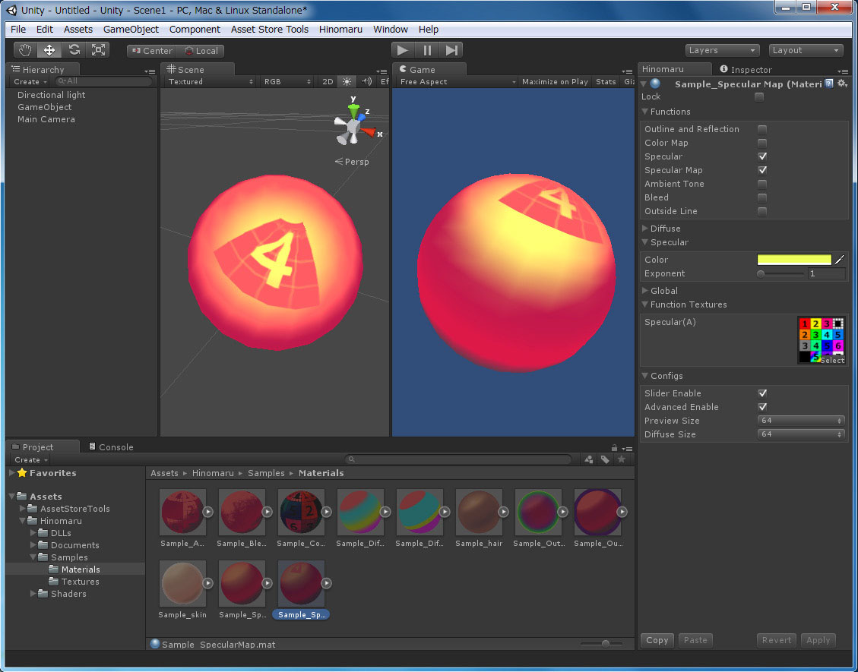Click the Project search field

tap(458, 460)
